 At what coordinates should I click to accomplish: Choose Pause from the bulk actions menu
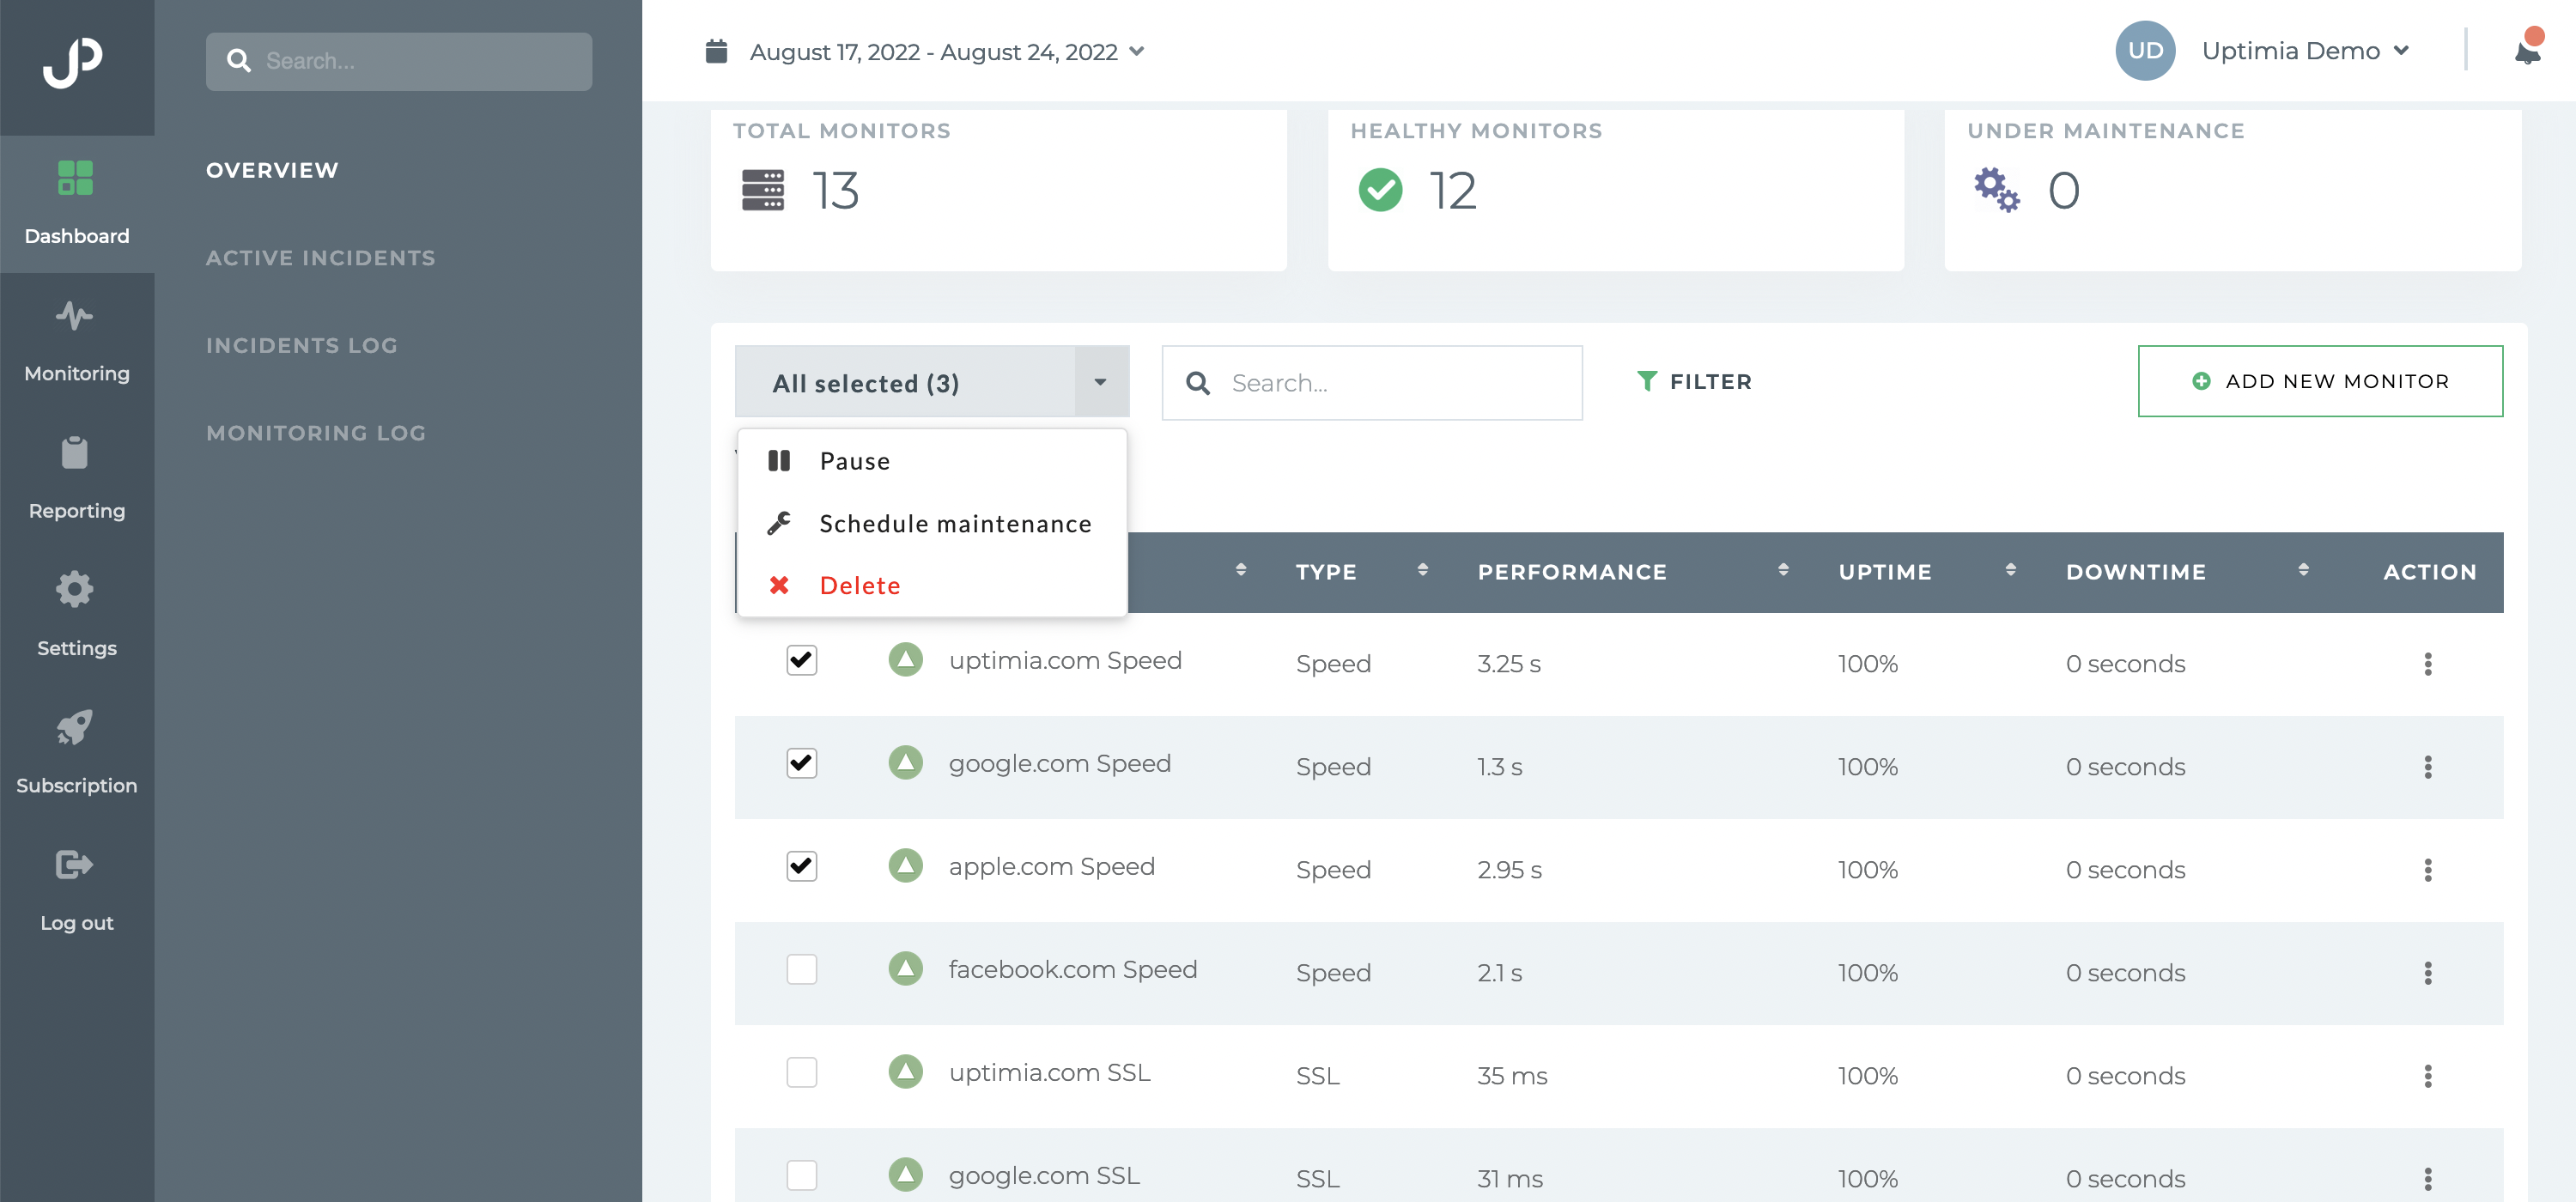click(x=932, y=461)
